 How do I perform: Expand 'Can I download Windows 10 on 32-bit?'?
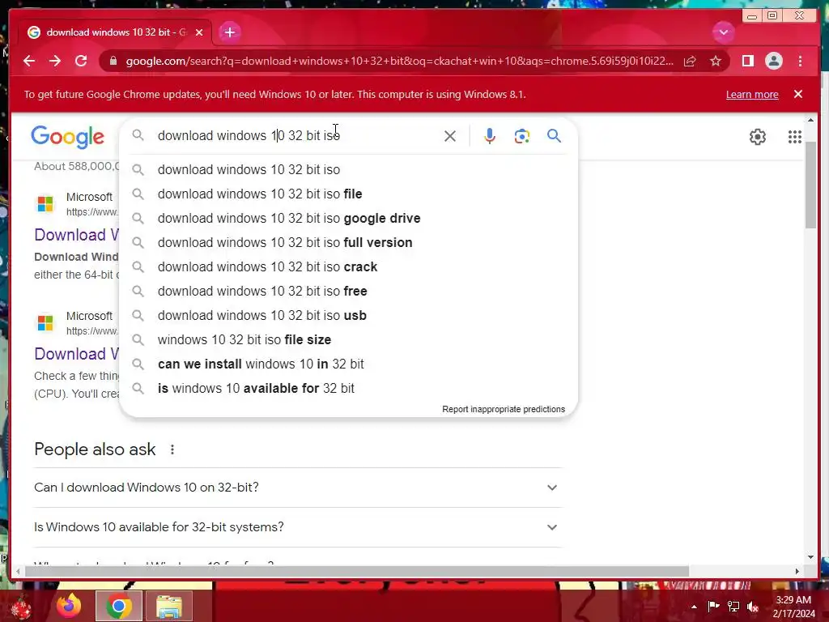(298, 488)
